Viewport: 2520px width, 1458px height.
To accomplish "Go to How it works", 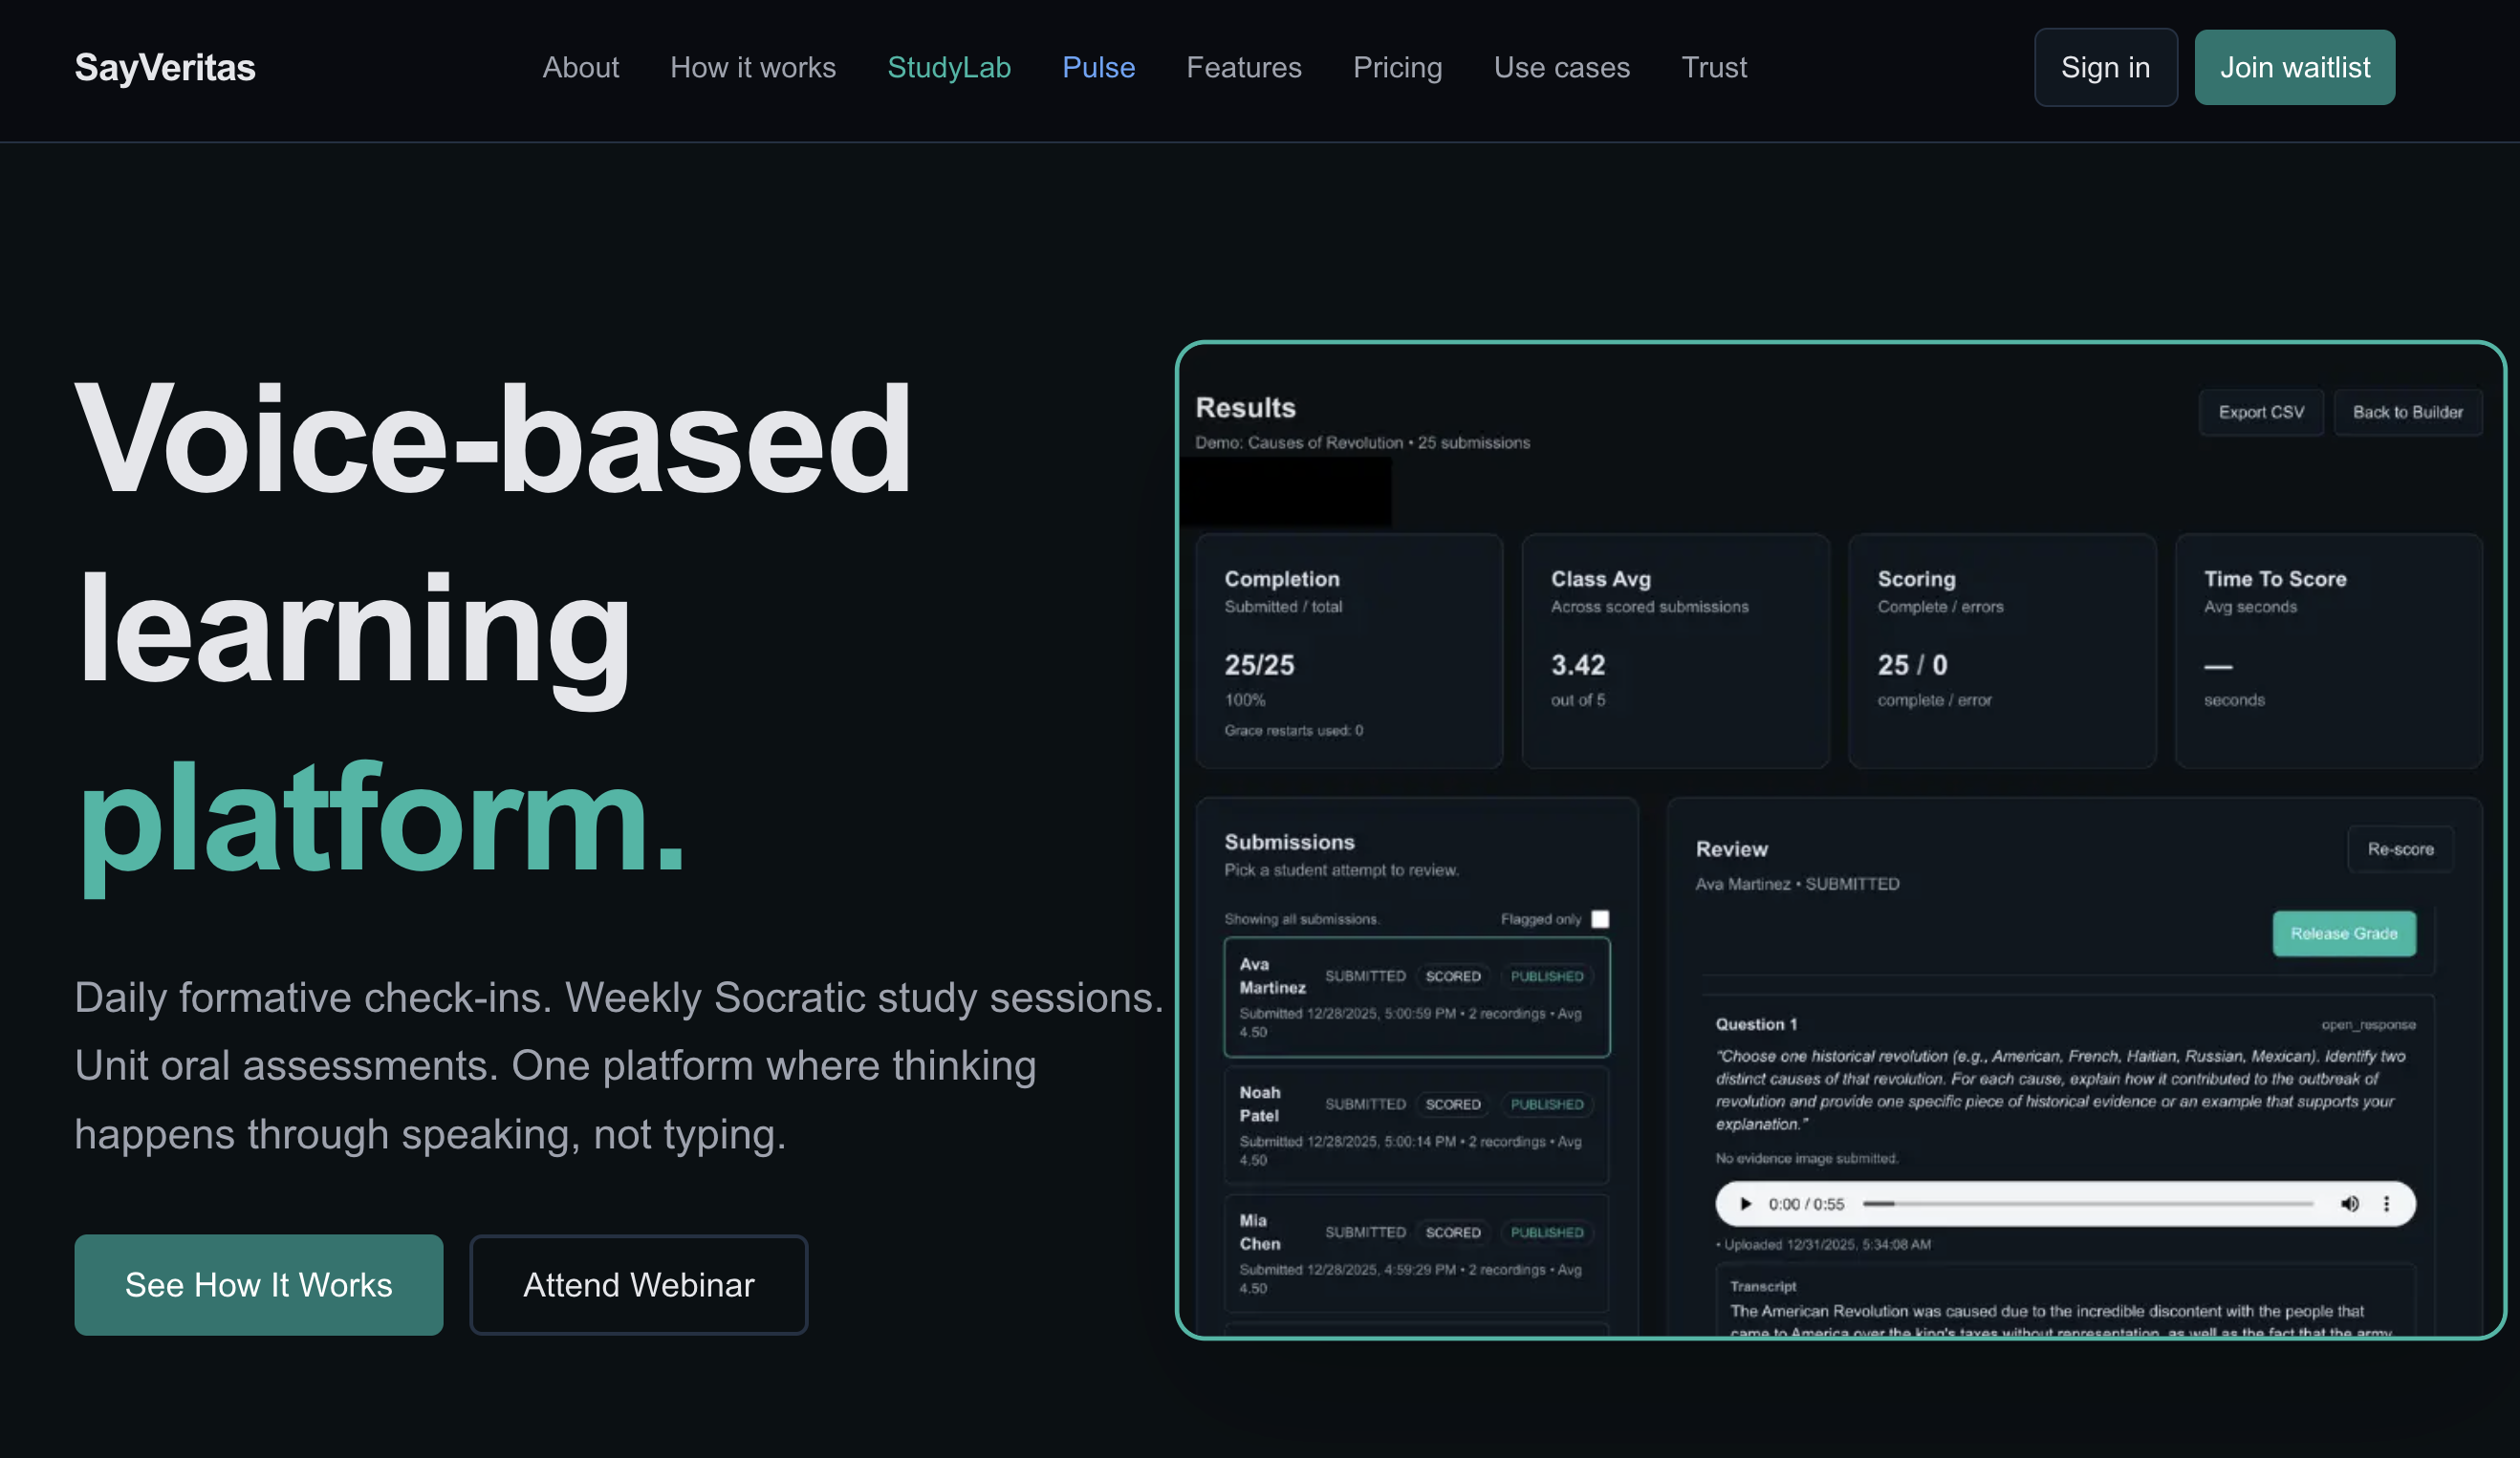I will pyautogui.click(x=753, y=67).
